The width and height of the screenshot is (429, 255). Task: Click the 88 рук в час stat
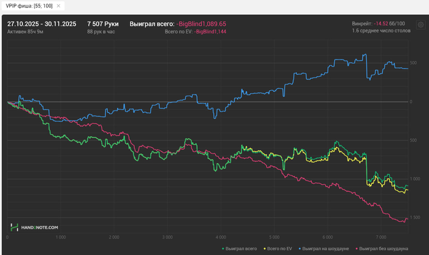point(102,31)
